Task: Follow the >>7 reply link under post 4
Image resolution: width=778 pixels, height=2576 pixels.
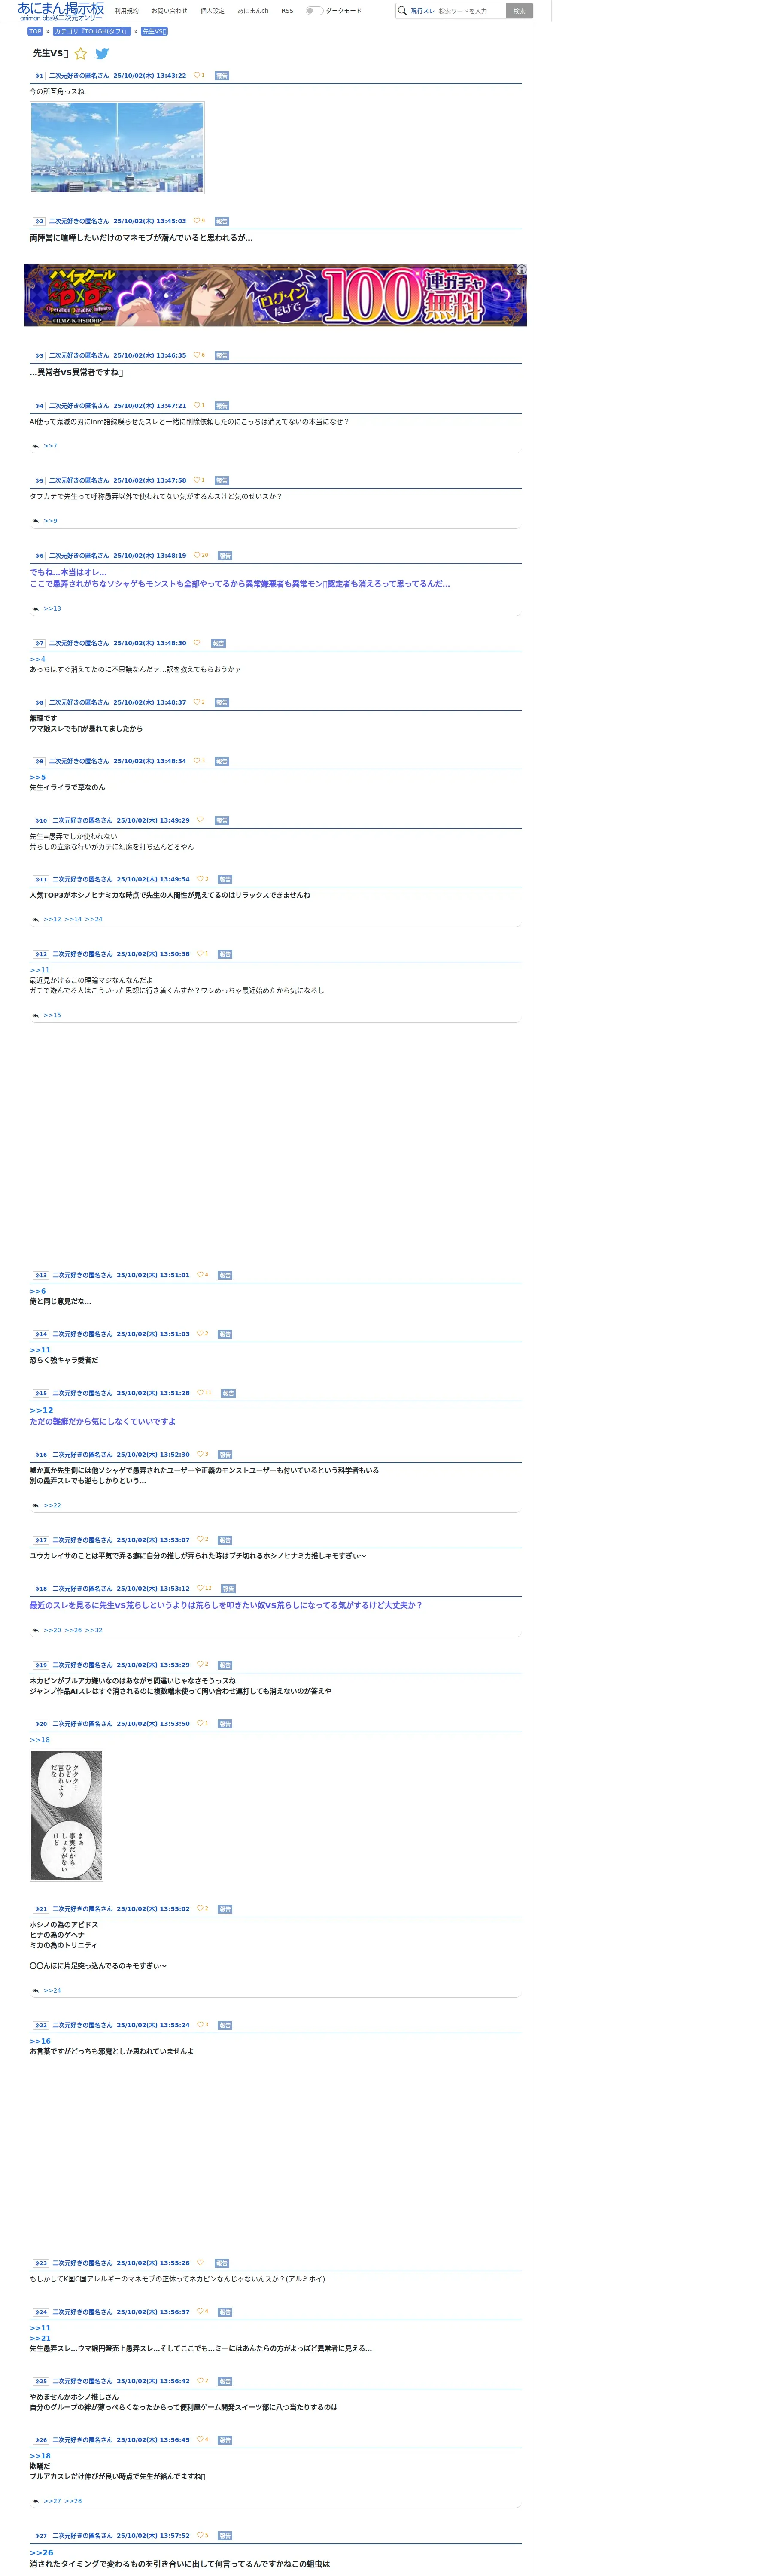Action: coord(50,446)
